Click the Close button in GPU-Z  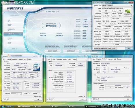point(129,48)
